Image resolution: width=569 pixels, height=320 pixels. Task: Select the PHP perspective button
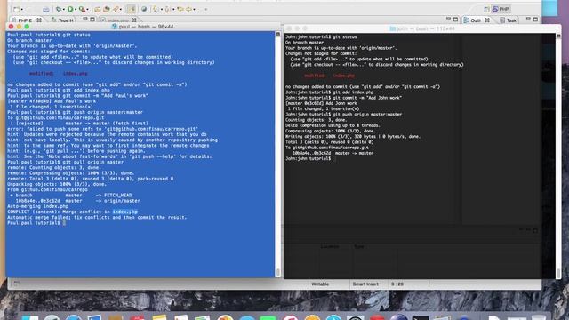501,9
